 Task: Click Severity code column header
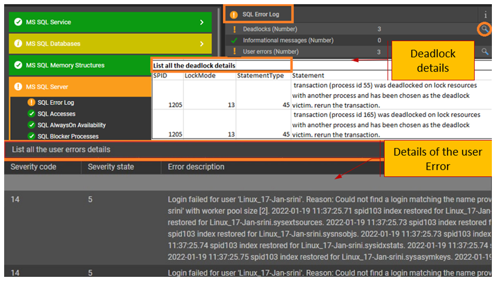click(x=33, y=167)
